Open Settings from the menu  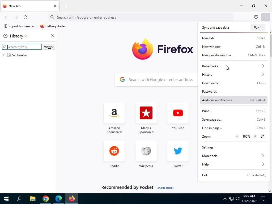pos(234,147)
